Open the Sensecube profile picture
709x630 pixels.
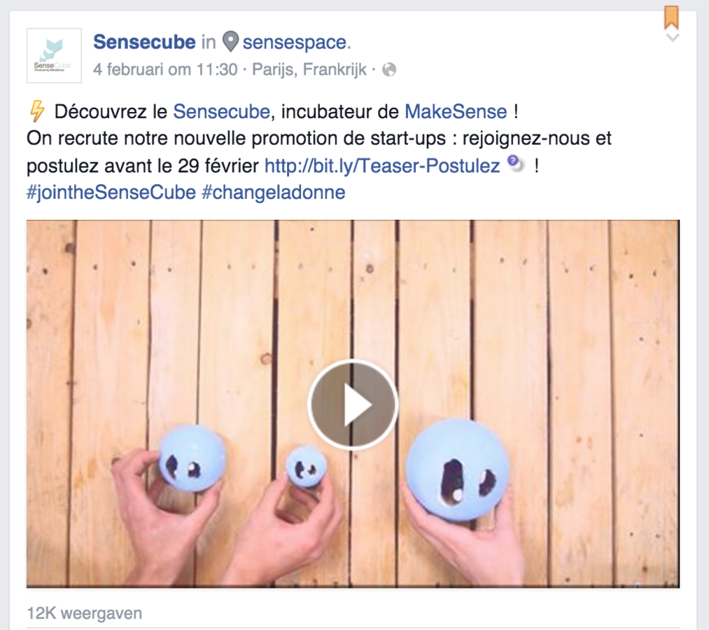click(x=54, y=55)
